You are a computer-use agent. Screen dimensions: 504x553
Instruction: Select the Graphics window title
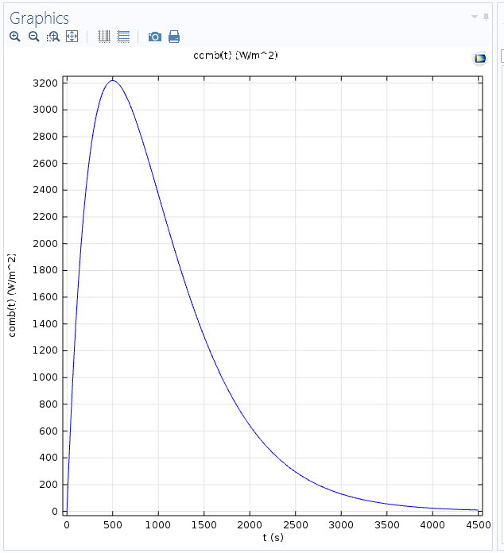click(x=39, y=17)
